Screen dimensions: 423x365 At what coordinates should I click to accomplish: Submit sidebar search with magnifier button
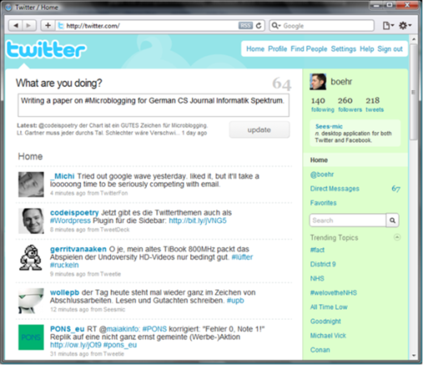pyautogui.click(x=392, y=220)
